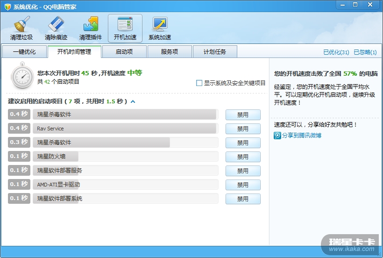Image resolution: width=383 pixels, height=258 pixels.
Task: Click the 45 秒 boot time text
Action: [x=89, y=73]
